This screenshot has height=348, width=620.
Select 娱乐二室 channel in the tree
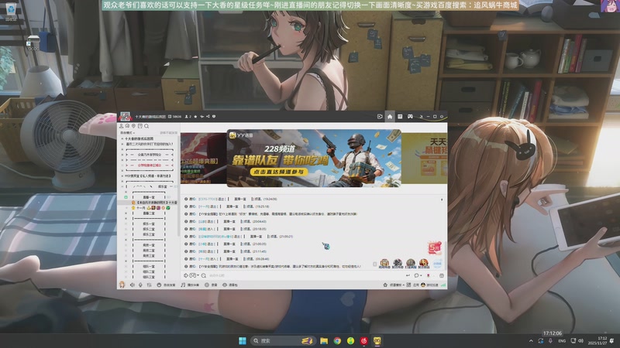pyautogui.click(x=149, y=229)
